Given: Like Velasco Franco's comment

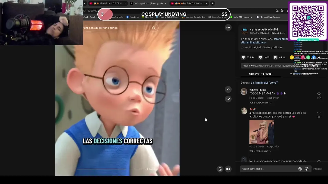Looking at the screenshot, I should click(319, 94).
